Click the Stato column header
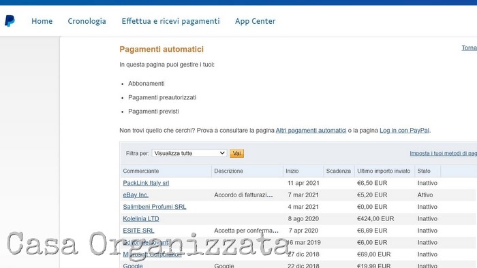This screenshot has height=268, width=477. pos(424,171)
